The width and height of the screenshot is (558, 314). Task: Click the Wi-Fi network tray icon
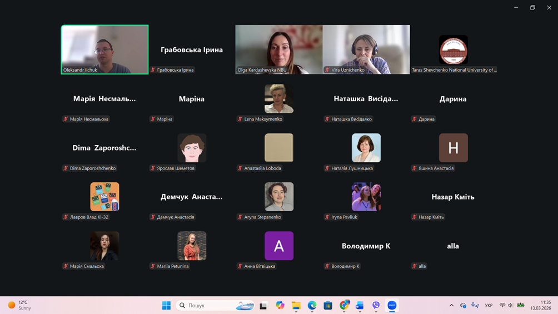(x=502, y=305)
